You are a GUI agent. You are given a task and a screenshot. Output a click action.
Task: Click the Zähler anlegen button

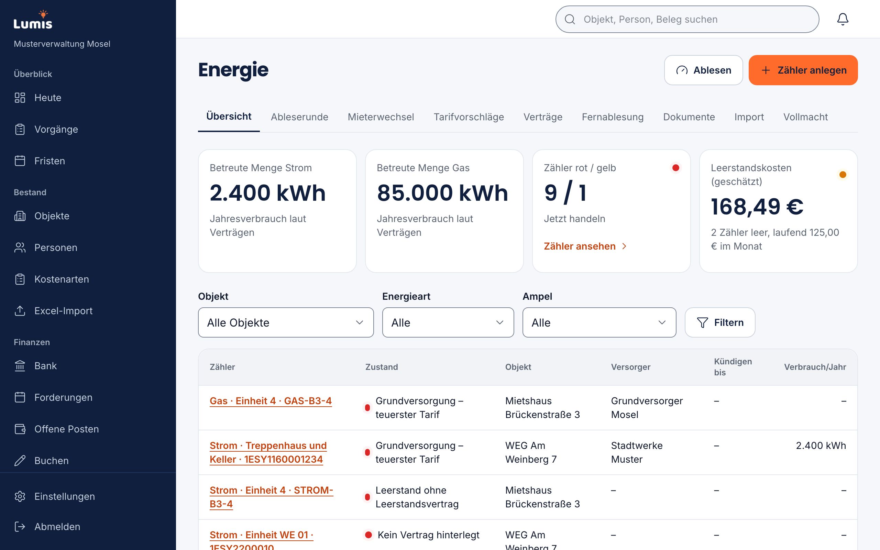tap(803, 70)
